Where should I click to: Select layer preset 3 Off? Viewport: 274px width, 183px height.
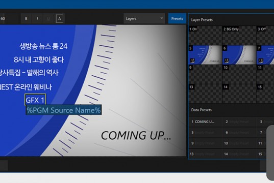pos(265,36)
